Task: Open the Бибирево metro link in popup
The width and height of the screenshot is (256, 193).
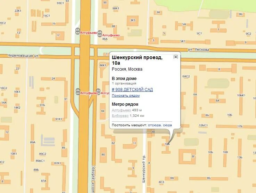Action: (x=120, y=116)
